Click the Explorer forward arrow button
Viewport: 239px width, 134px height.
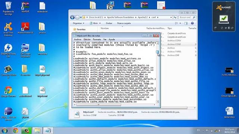77,17
